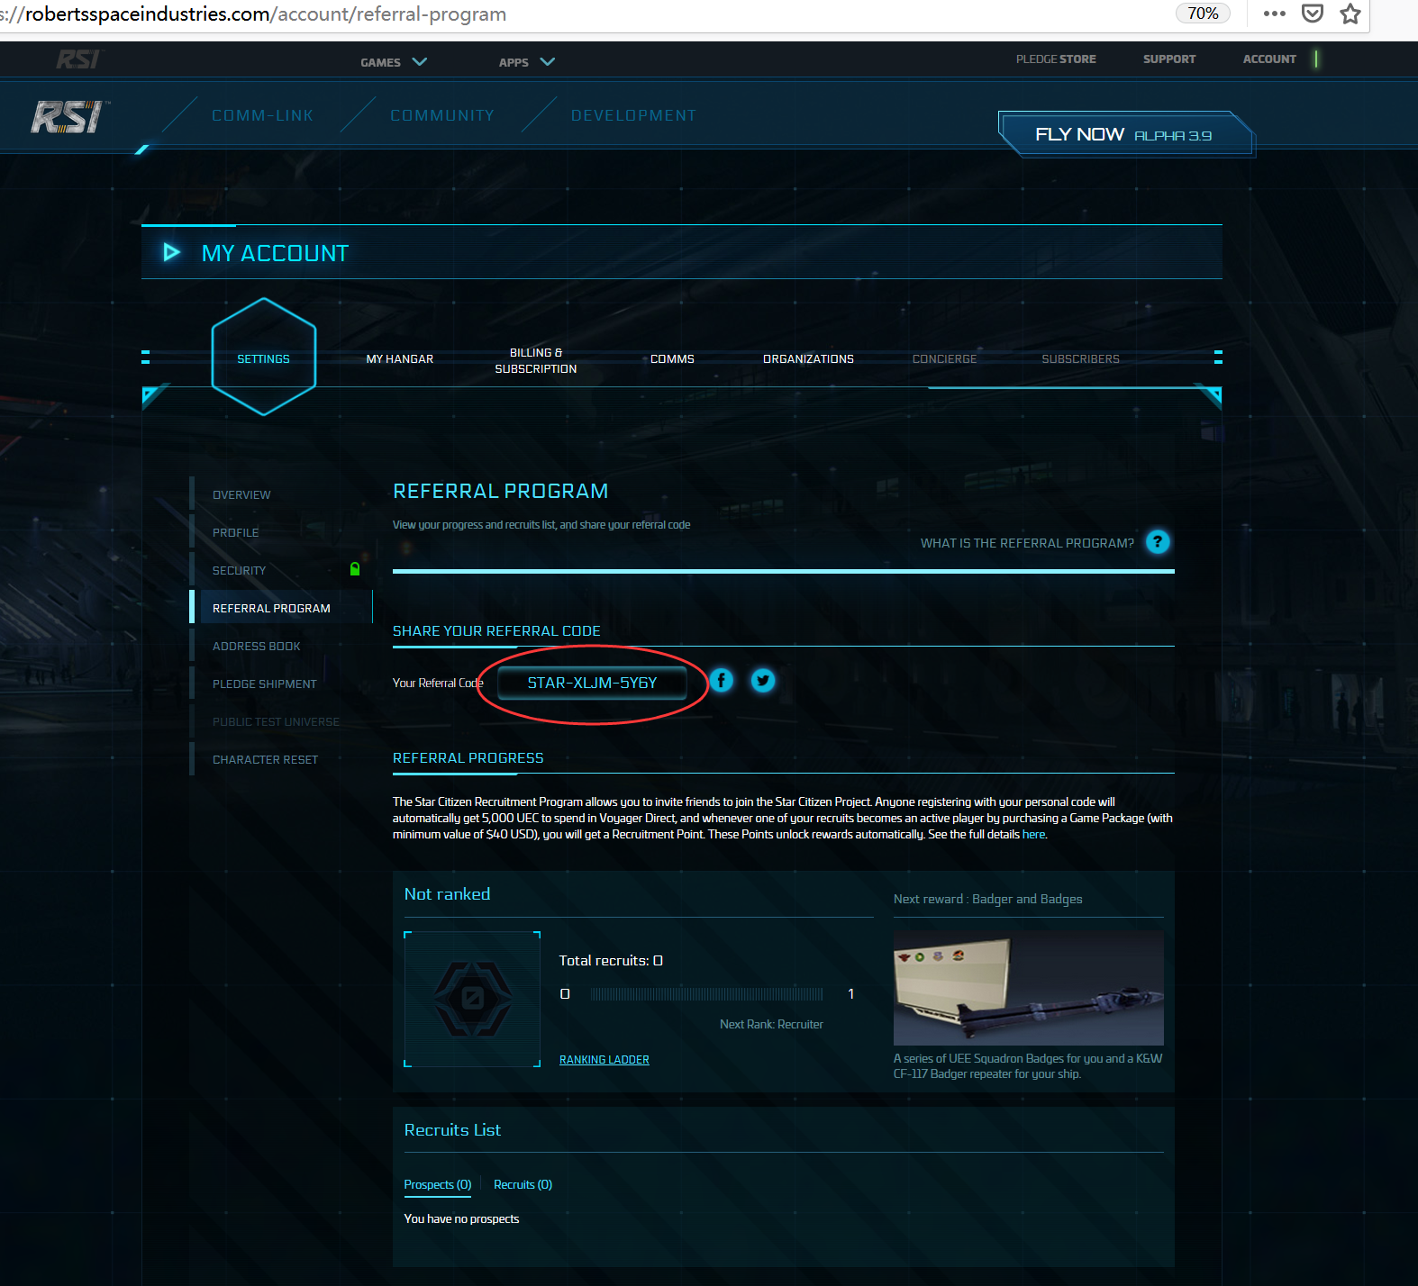Click the large RSI logo

[68, 117]
